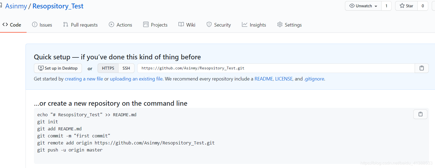This screenshot has height=168, width=435.
Task: Click the 'git init' command line
Action: (48, 122)
